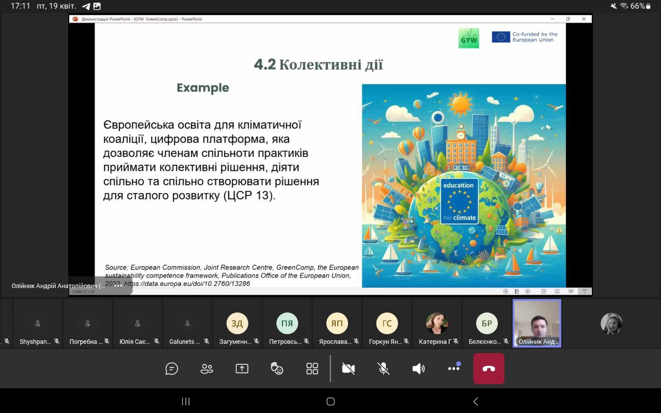This screenshot has height=413, width=661.
Task: Tap the unnamed participant photo at far right
Action: [611, 324]
